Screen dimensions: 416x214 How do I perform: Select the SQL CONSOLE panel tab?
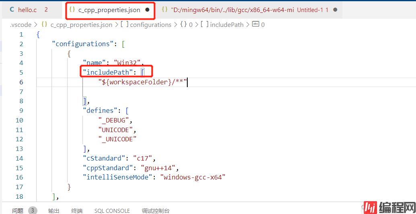click(x=112, y=210)
